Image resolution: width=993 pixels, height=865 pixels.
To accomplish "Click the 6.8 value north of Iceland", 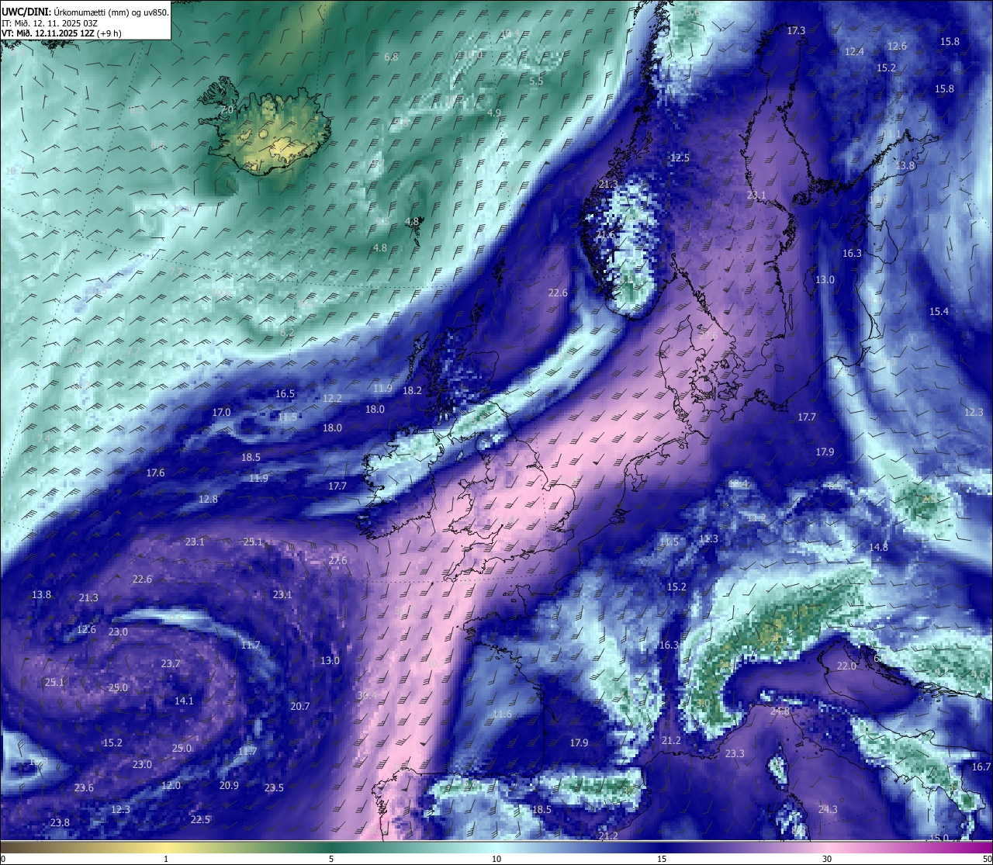I will tap(391, 57).
